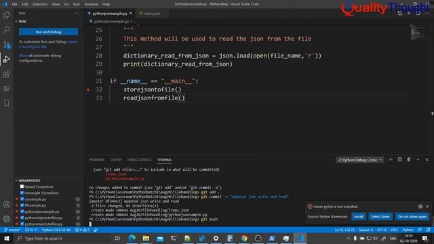Change Spaces: 4 indentation setting
This screenshot has height=244, width=434.
[366, 230]
